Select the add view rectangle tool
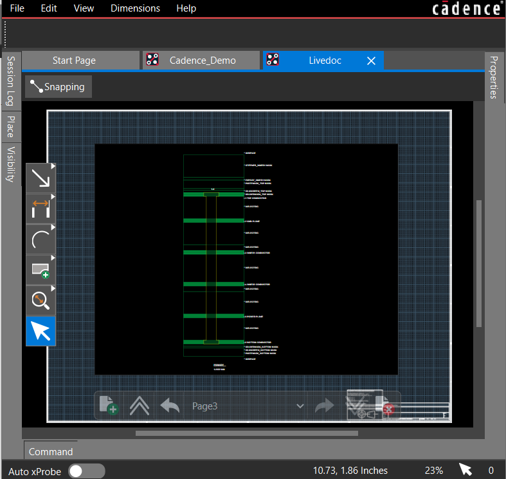This screenshot has height=479, width=506. click(41, 270)
